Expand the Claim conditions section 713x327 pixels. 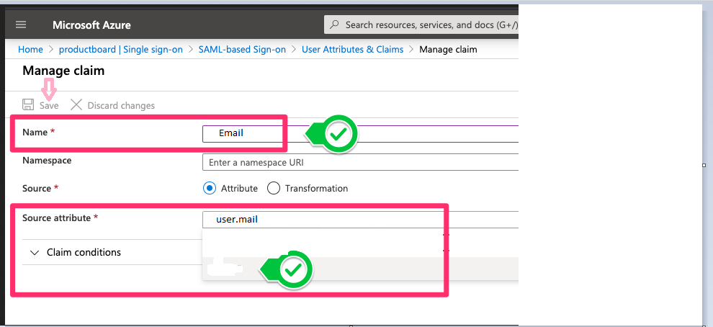76,252
